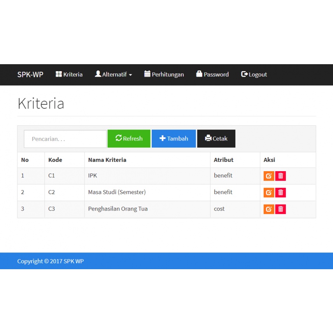This screenshot has width=333, height=333.
Task: Click the SPK-WP brand link
Action: 30,74
